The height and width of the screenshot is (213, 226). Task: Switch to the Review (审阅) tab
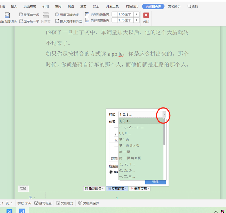(x=58, y=6)
